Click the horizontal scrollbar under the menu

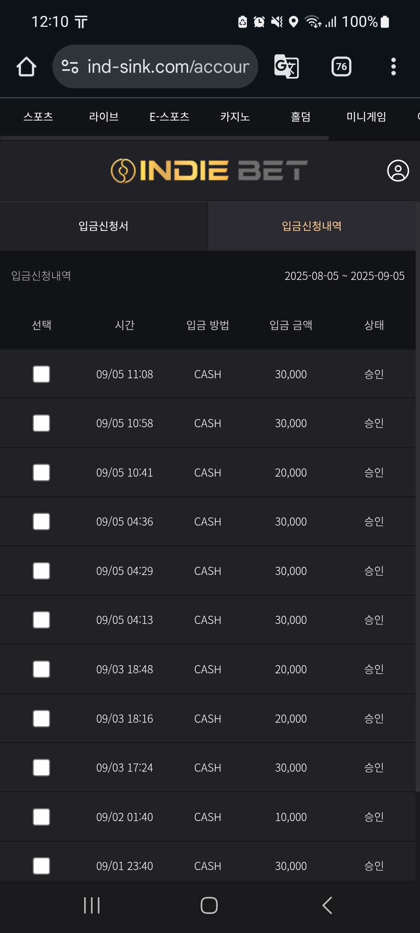(x=164, y=138)
